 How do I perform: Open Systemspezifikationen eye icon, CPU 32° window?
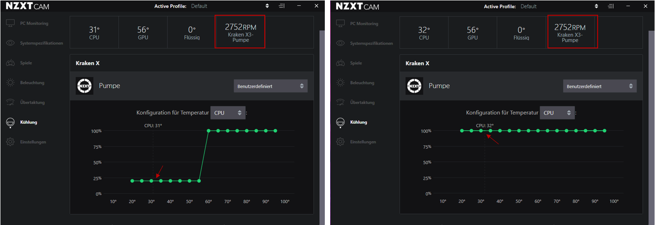[x=340, y=43]
